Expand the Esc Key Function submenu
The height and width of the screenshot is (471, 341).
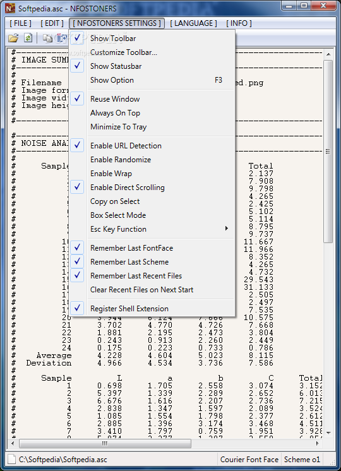(x=152, y=229)
